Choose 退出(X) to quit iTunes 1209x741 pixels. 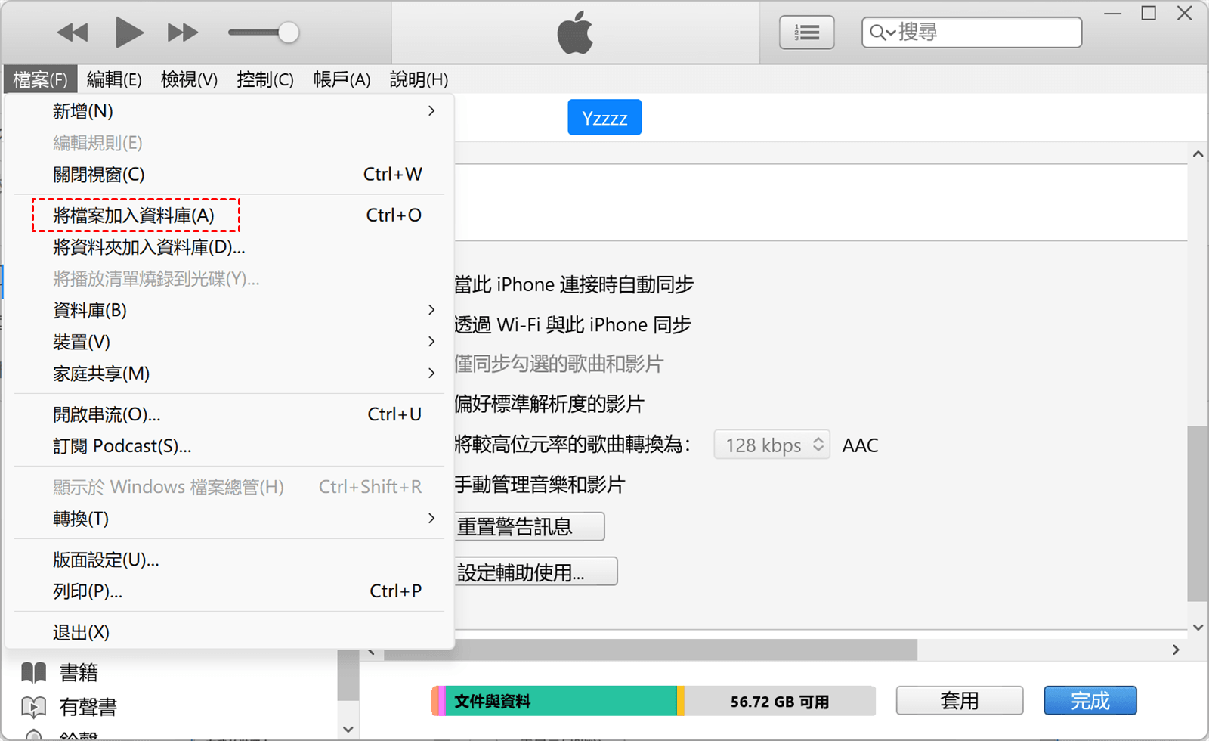tap(229, 632)
